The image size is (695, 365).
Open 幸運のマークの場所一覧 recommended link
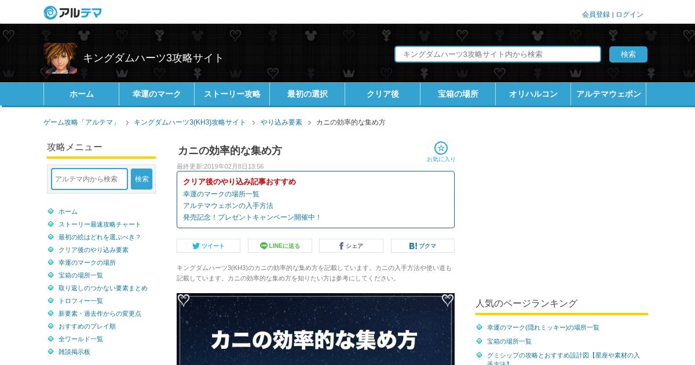pyautogui.click(x=221, y=194)
